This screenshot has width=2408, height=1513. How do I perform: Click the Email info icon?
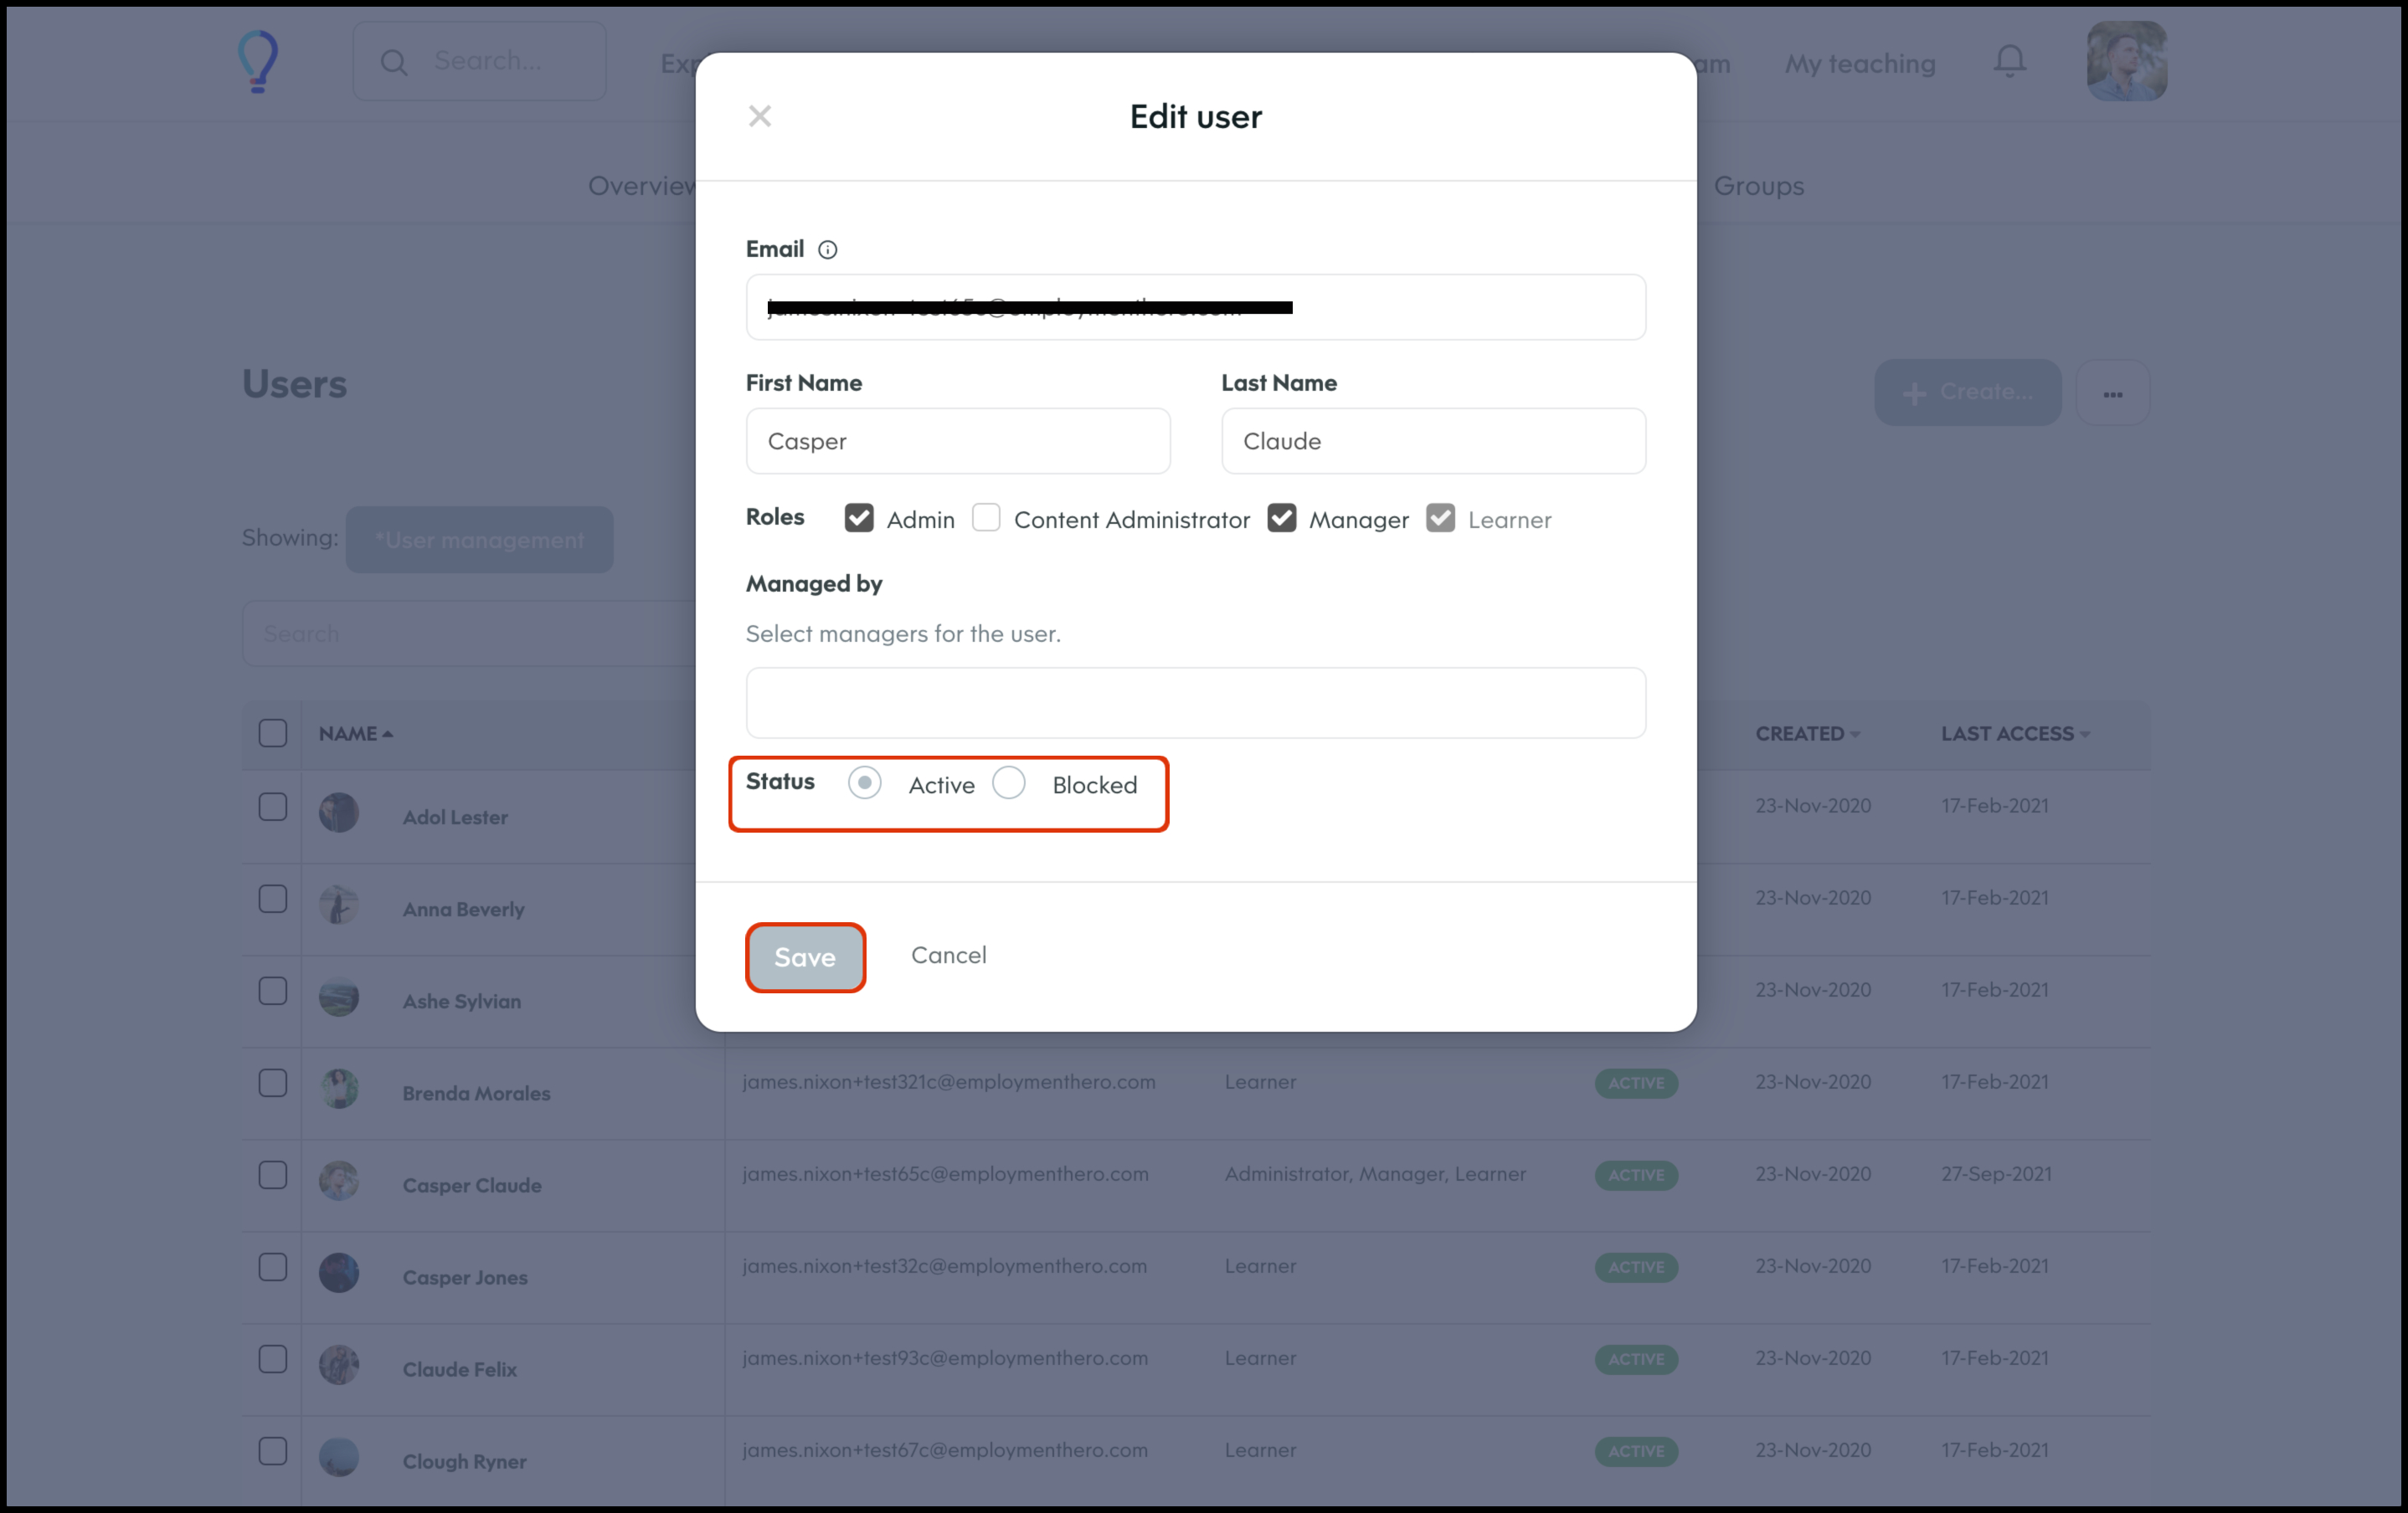tap(827, 250)
